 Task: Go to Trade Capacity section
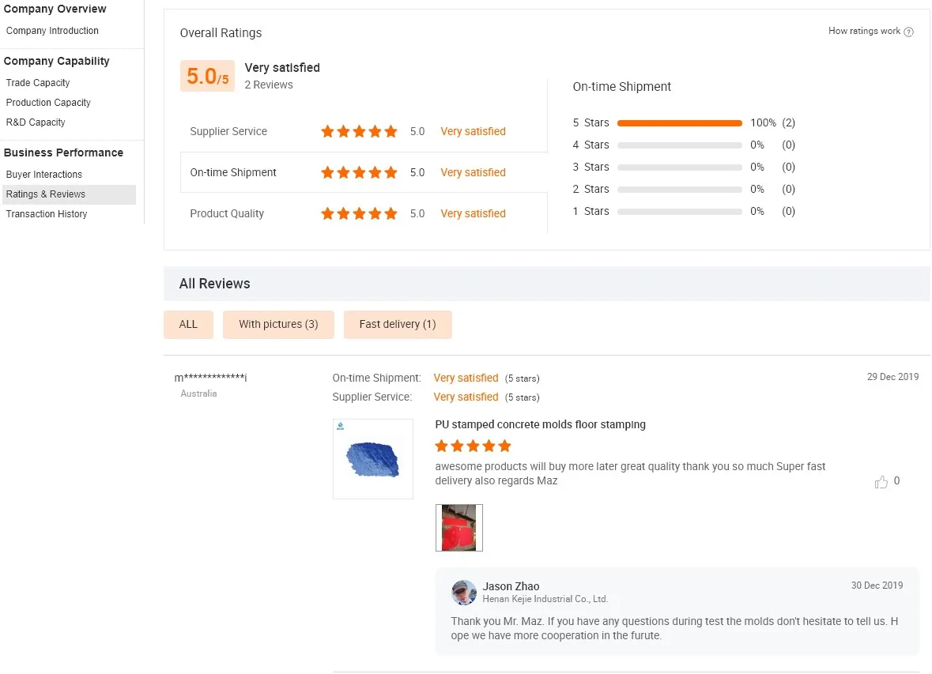(x=38, y=83)
